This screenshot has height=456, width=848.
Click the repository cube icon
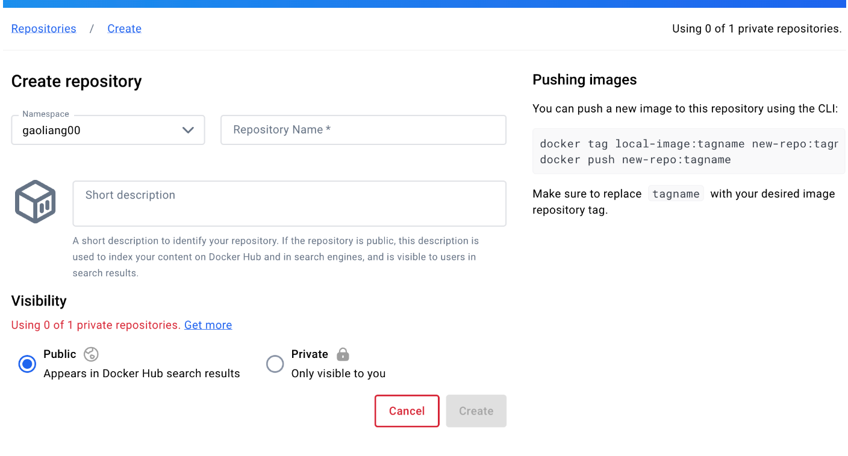pyautogui.click(x=36, y=202)
